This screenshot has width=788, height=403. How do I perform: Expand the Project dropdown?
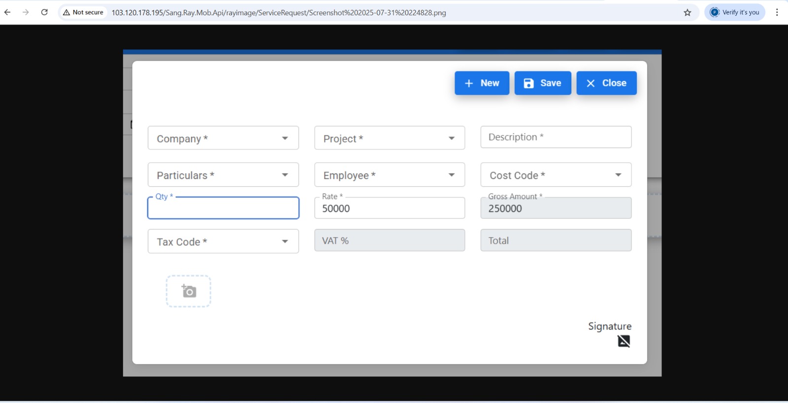point(389,138)
